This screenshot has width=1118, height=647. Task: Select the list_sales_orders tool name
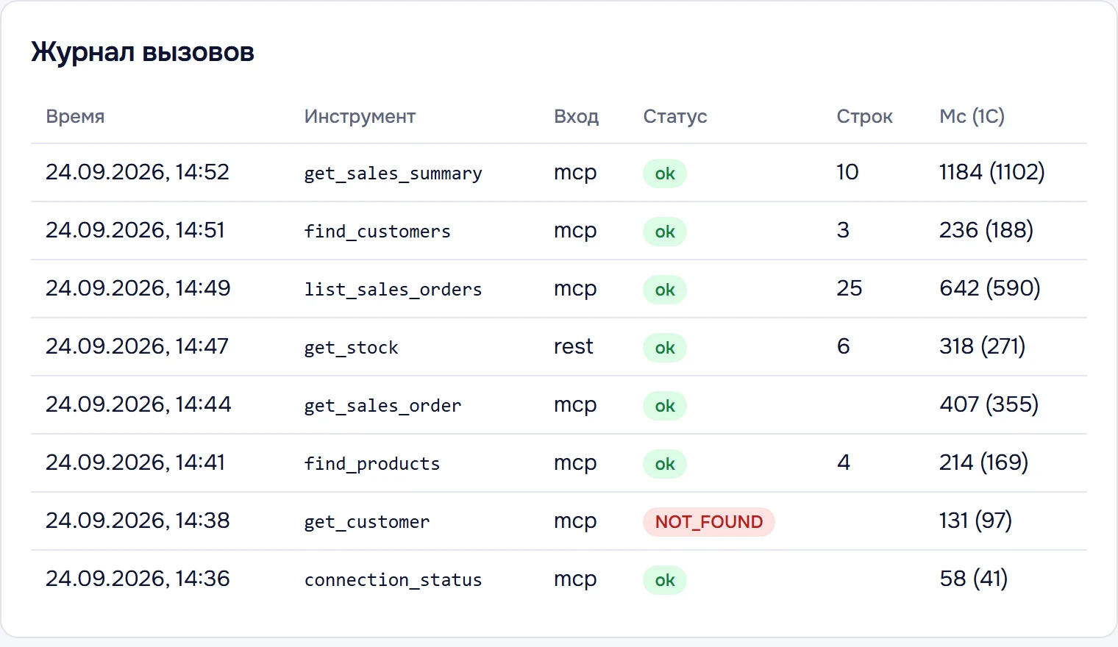coord(394,290)
